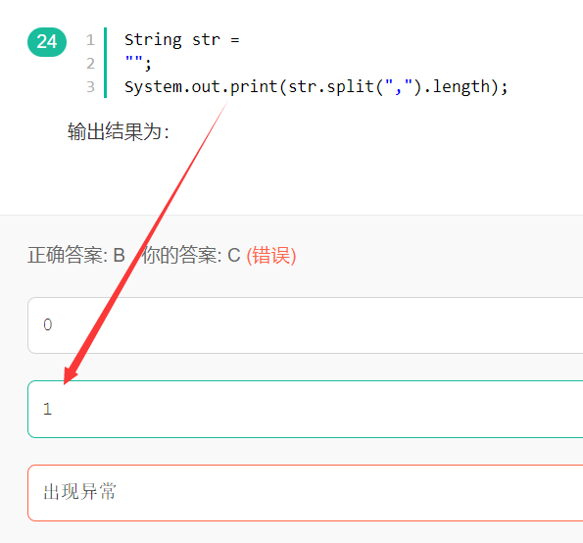This screenshot has height=543, width=583.
Task: Click the green question number 24 badge
Action: 47,42
